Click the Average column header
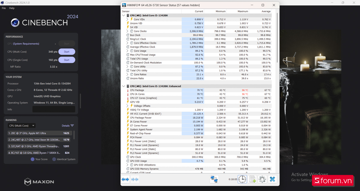The image size is (360, 191). 260,11
